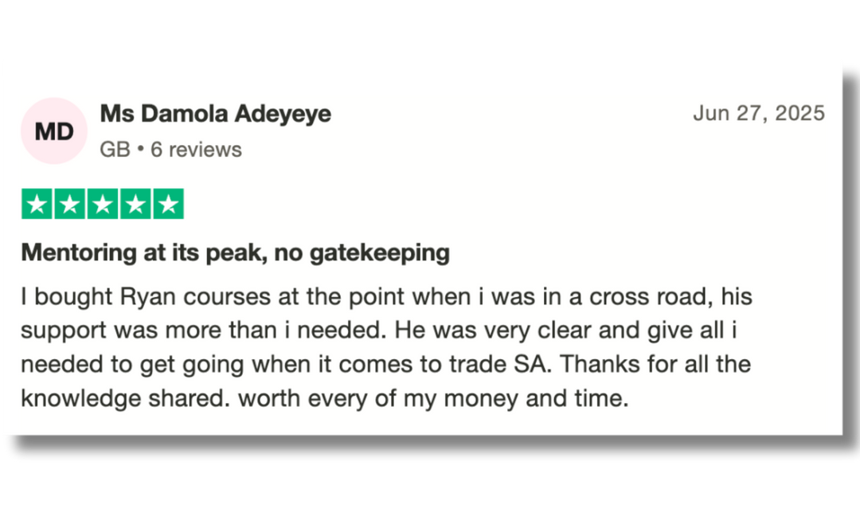Viewport: 860px width, 520px height.
Task: Click the Jun 27, 2025 date
Action: pos(758,113)
